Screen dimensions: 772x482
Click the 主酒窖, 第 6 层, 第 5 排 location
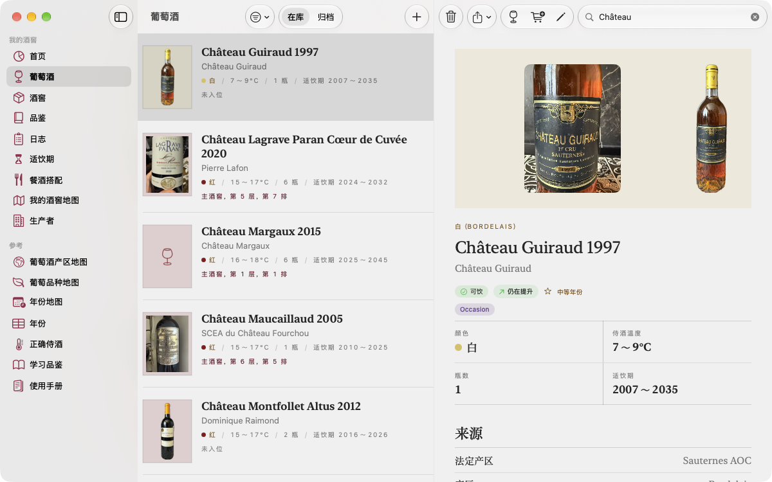244,362
